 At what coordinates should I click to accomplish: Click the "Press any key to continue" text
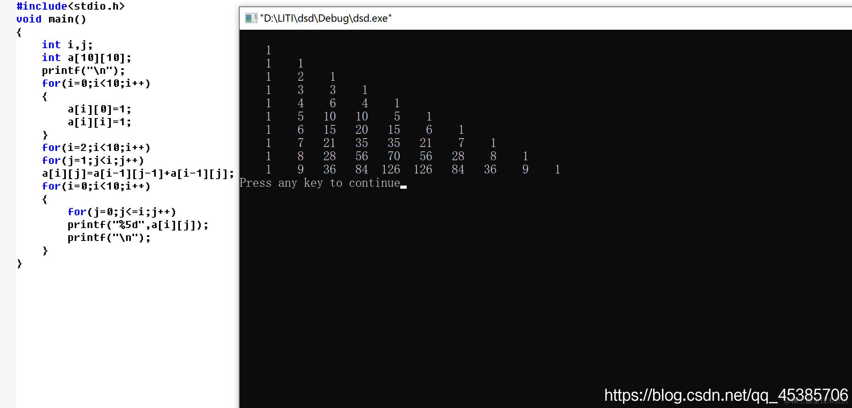320,183
